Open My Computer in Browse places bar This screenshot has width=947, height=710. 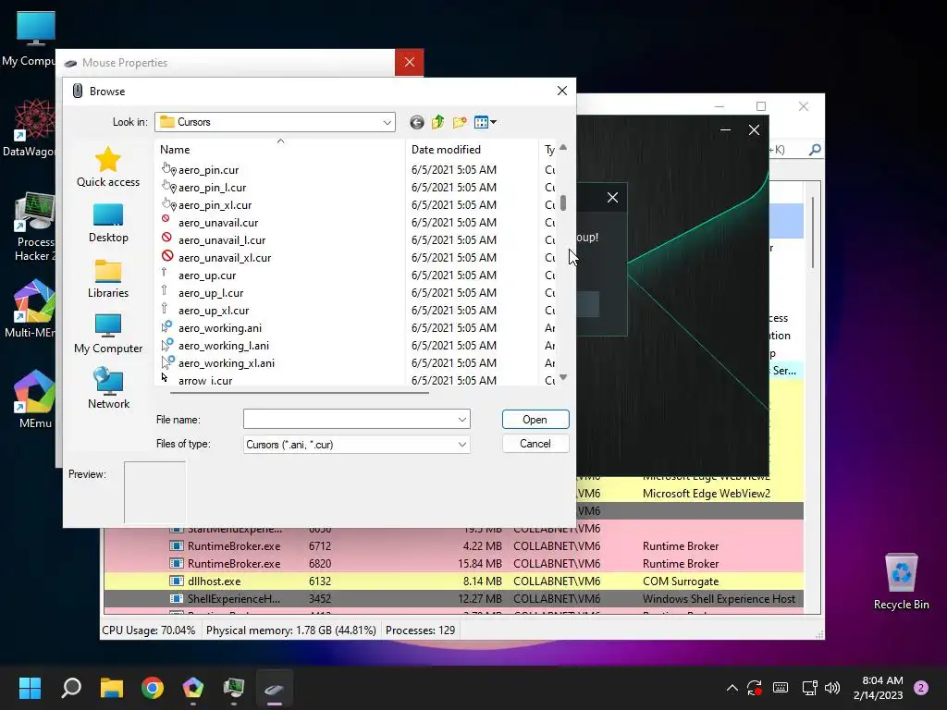tap(108, 334)
